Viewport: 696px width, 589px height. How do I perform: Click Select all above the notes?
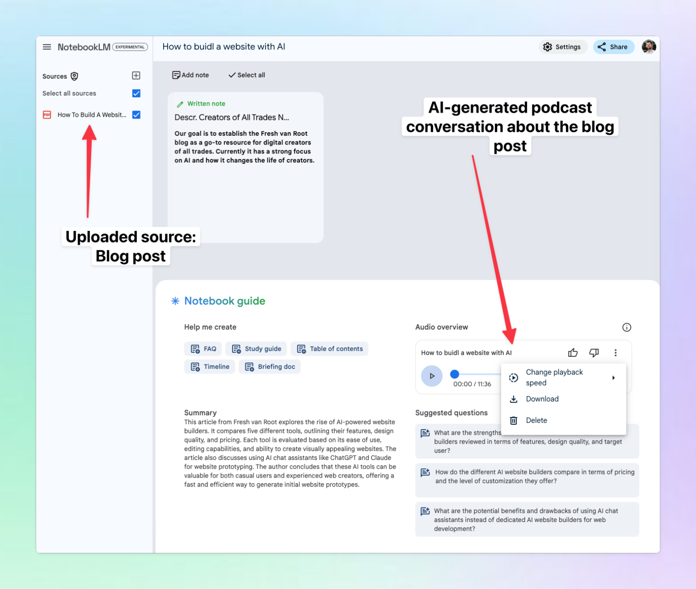click(246, 75)
